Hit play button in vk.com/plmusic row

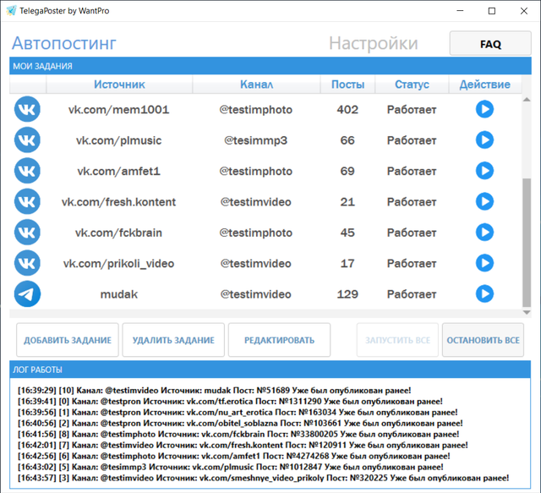484,140
